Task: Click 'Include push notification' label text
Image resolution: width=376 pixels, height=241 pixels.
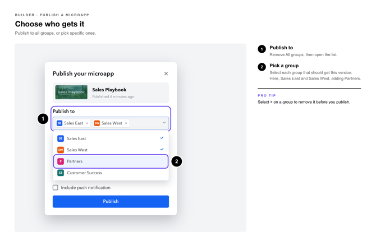Action: [x=86, y=188]
